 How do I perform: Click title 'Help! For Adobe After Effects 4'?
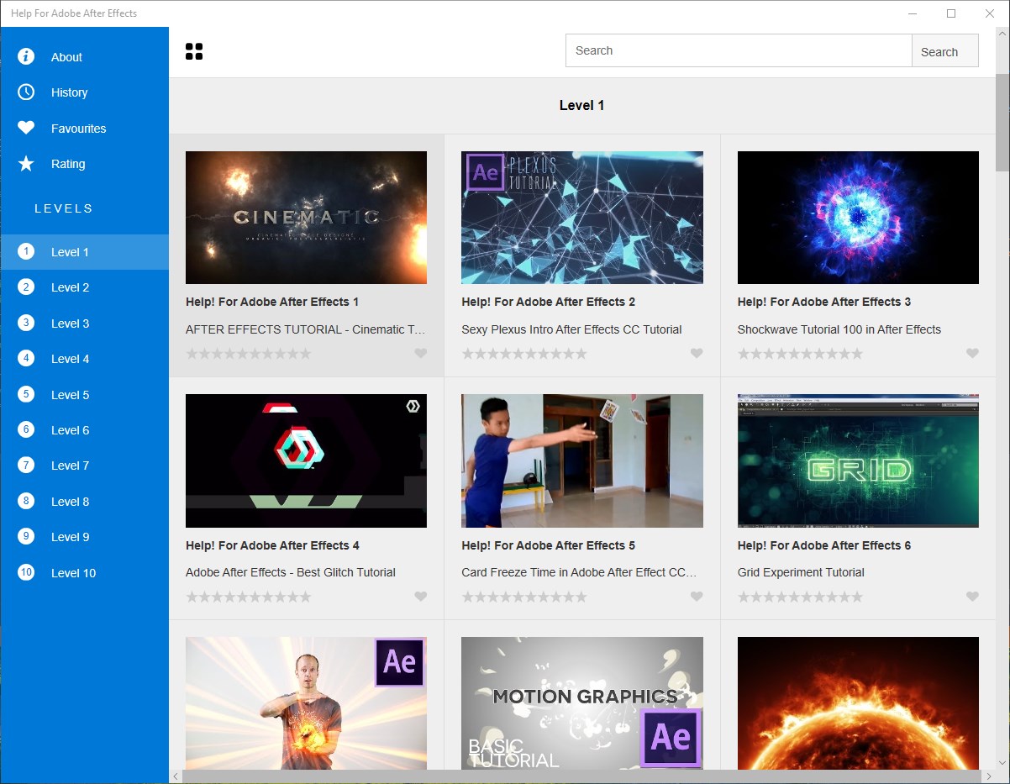[272, 545]
